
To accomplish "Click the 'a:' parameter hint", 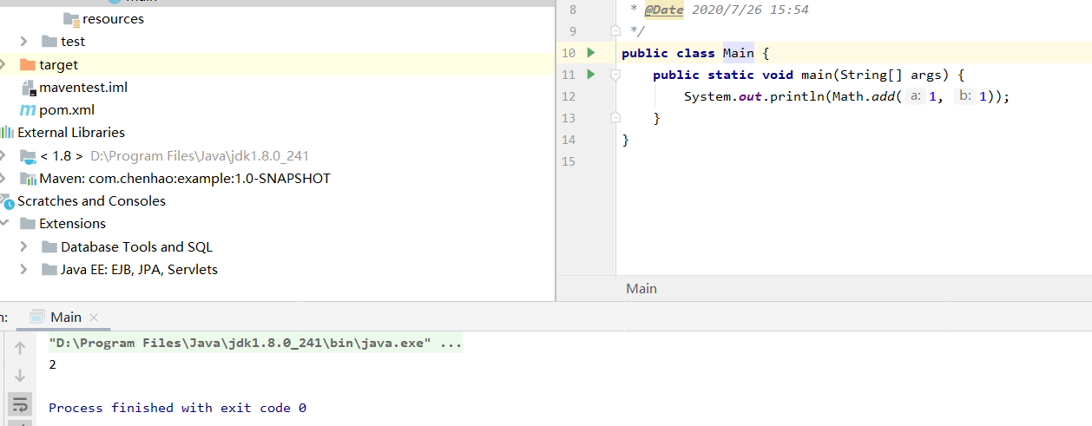I will 916,96.
